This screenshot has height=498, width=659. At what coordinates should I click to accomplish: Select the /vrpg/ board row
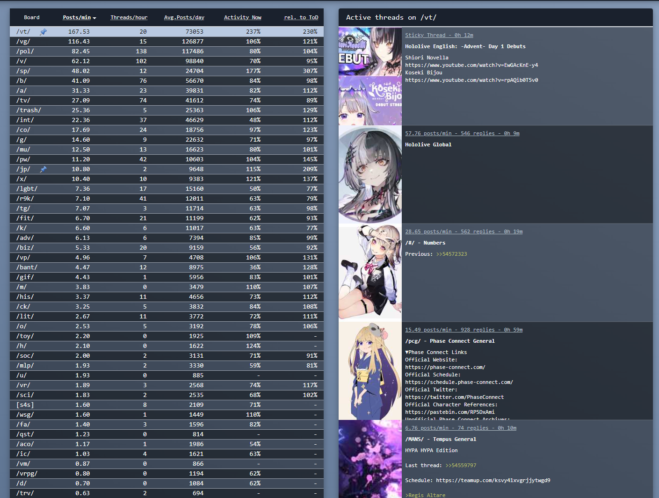(x=167, y=474)
